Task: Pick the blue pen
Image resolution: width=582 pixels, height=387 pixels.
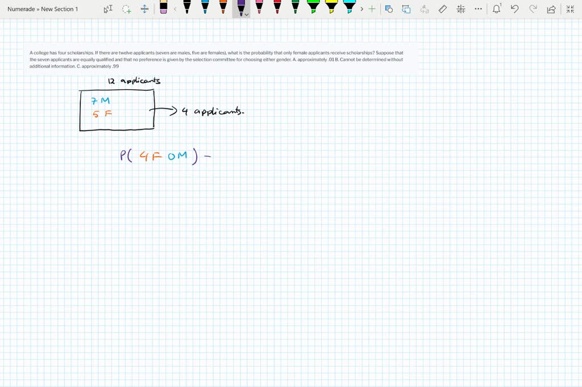Action: (x=205, y=7)
